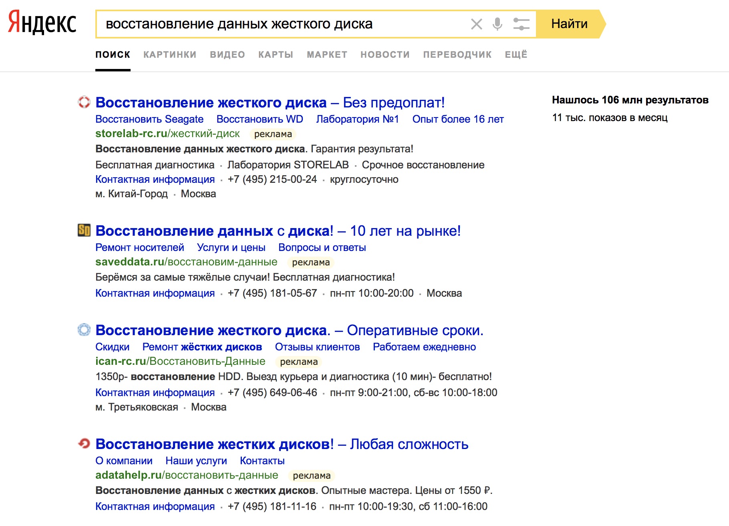729x526 pixels.
Task: Open advanced search settings sliders icon
Action: (x=521, y=24)
